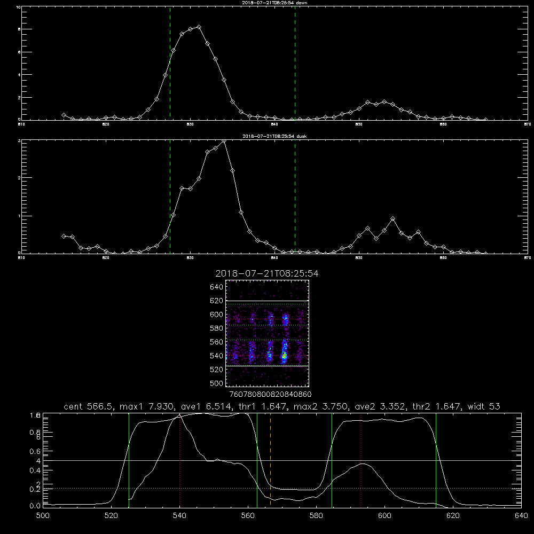Click the upper white horizontal line in spectral image
The height and width of the screenshot is (534, 534).
pos(268,301)
